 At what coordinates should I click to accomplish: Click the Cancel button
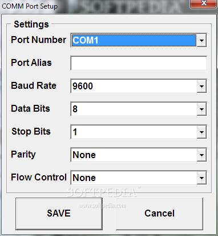[x=159, y=214]
